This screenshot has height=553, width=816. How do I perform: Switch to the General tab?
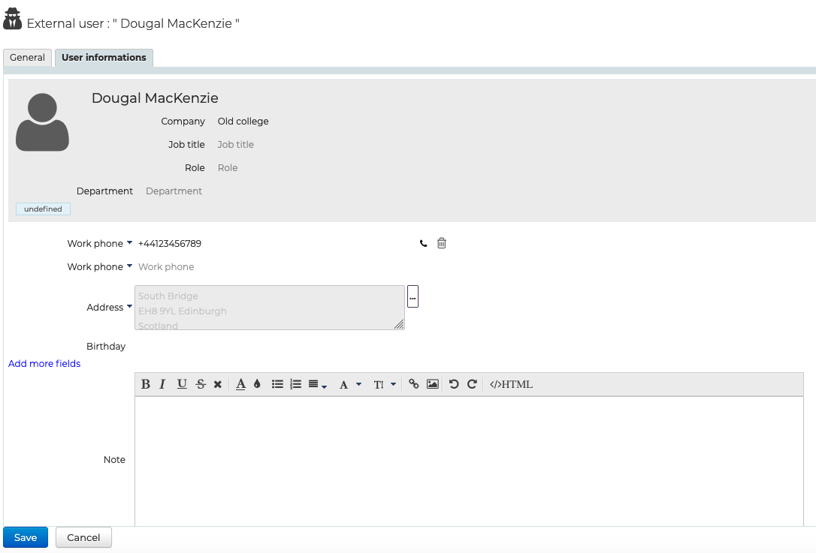pos(28,58)
